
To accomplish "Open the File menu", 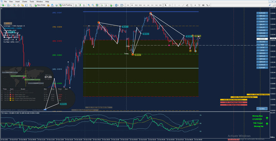I will click(x=5, y=1).
